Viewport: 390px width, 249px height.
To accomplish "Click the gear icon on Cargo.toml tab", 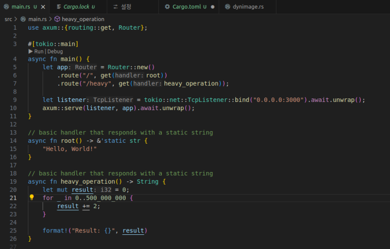I will (x=168, y=7).
